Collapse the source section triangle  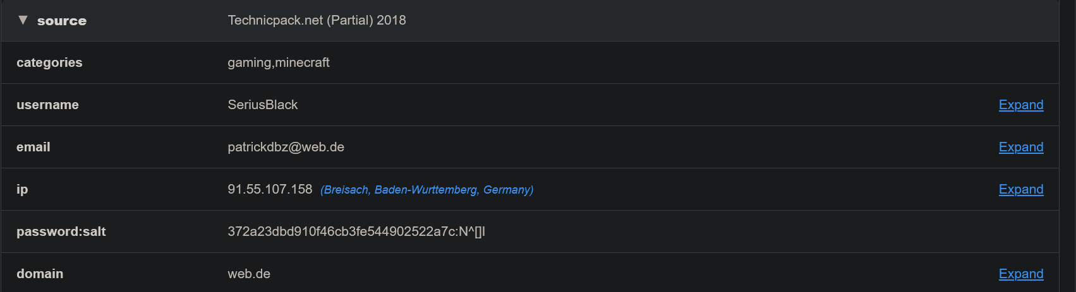tap(23, 20)
